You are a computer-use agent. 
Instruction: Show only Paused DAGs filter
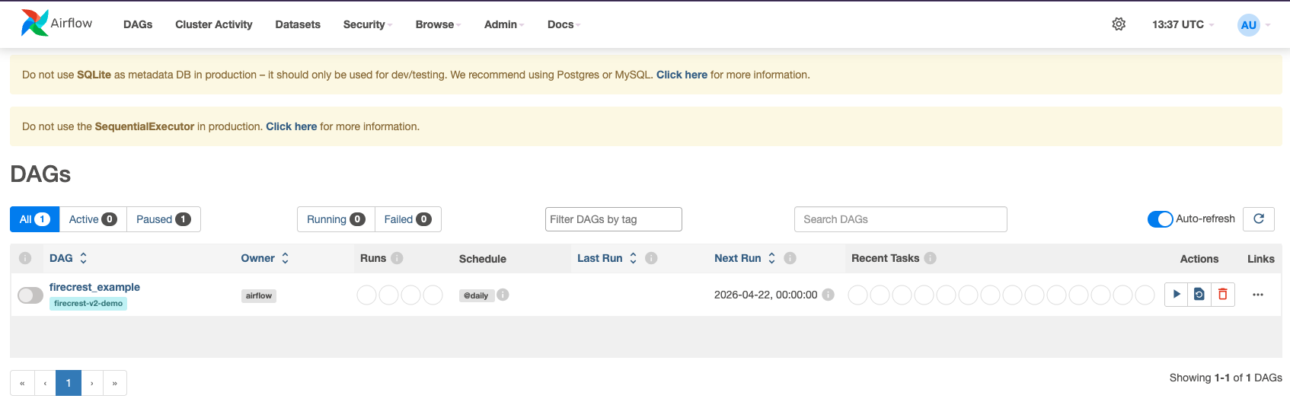click(163, 219)
